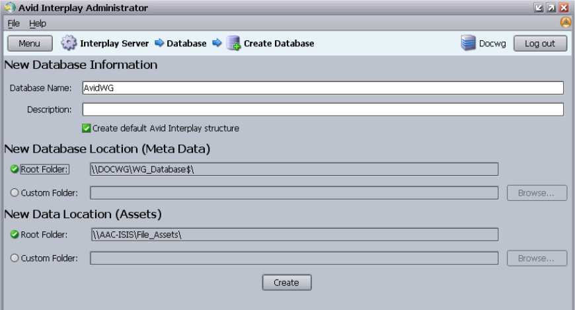Select Root Folder radio for Meta Data
The width and height of the screenshot is (575, 310).
(x=14, y=169)
